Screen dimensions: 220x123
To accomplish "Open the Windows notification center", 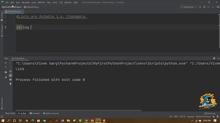I will pyautogui.click(x=215, y=121).
